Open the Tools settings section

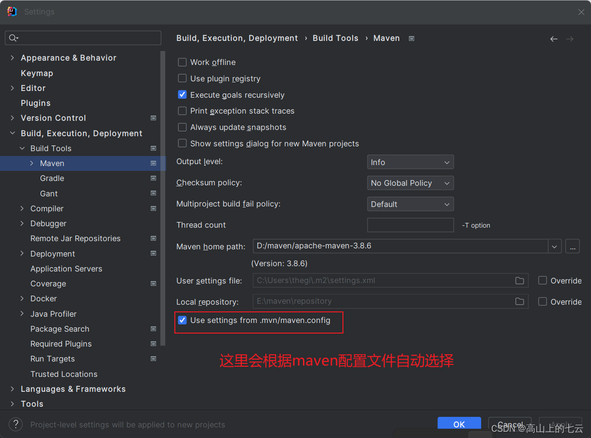coord(32,404)
